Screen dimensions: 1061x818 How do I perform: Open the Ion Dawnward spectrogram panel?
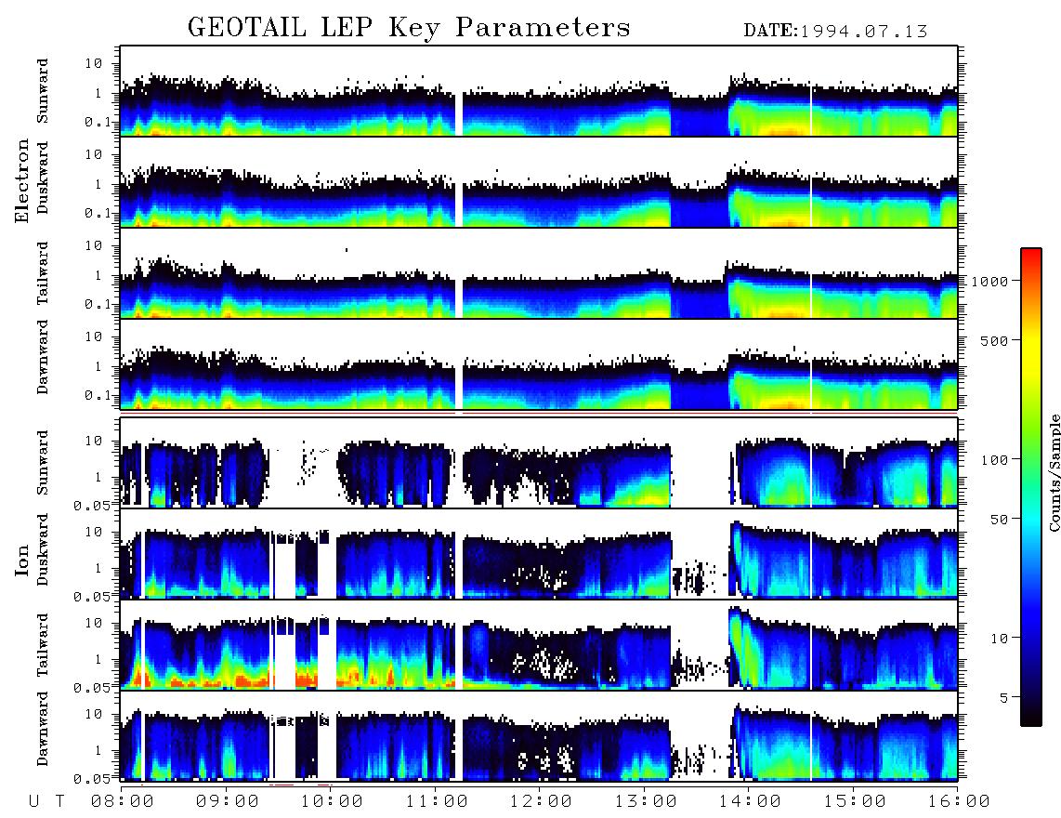tap(539, 736)
